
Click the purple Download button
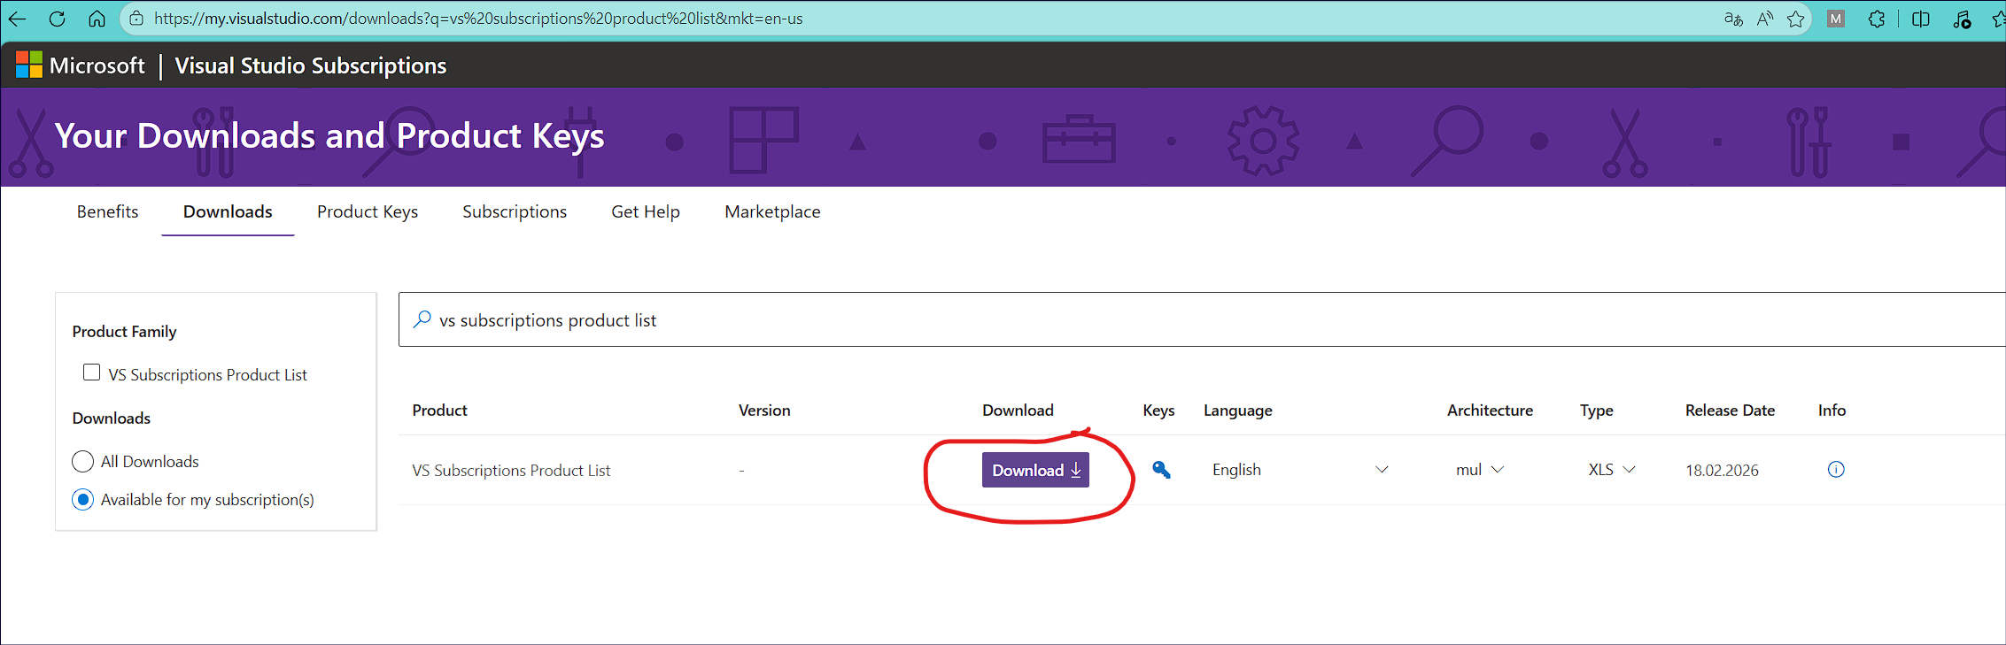(x=1035, y=470)
